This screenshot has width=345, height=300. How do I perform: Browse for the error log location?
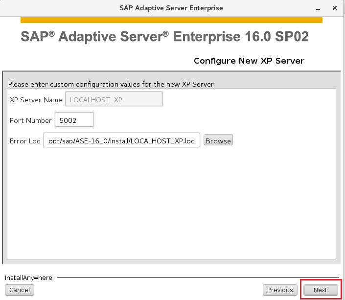tap(218, 140)
